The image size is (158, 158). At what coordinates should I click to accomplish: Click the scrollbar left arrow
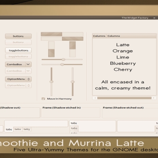pos(95,98)
